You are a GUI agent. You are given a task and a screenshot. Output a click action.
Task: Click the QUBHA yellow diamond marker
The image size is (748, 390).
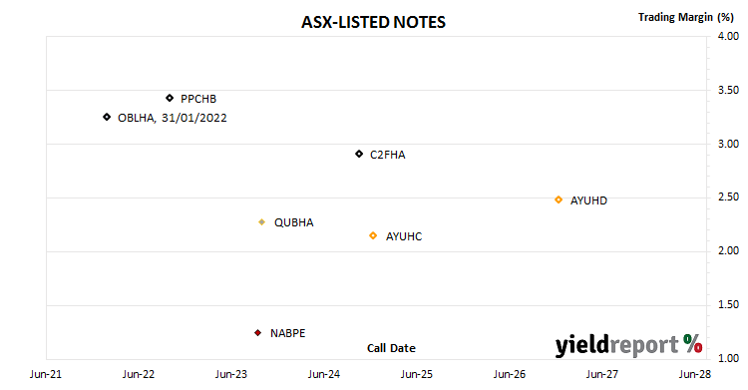(262, 222)
